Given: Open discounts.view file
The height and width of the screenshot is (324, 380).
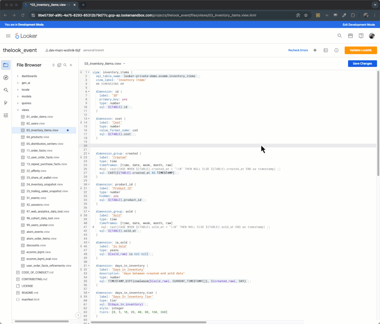Looking at the screenshot, I should 36,245.
